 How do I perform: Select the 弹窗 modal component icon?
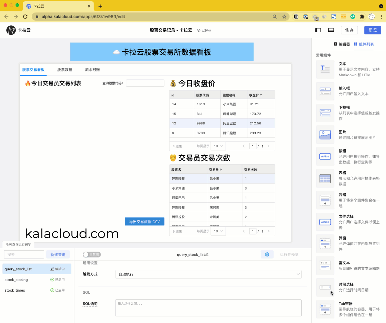point(325,244)
